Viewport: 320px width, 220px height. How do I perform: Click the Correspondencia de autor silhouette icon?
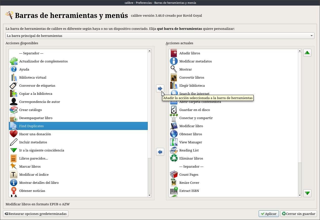coord(14,102)
